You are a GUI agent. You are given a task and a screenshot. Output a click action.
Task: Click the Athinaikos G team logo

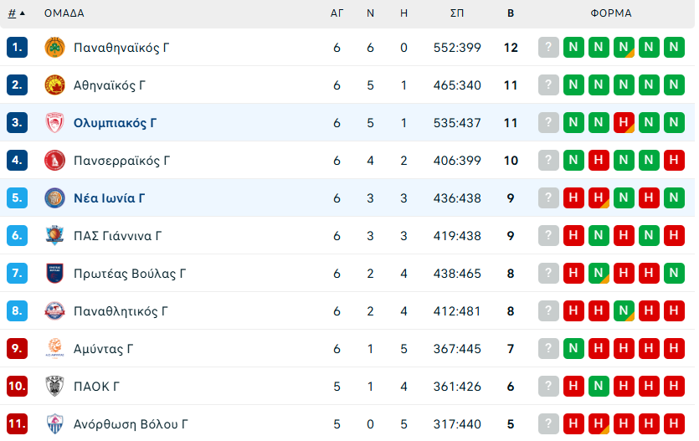(54, 85)
